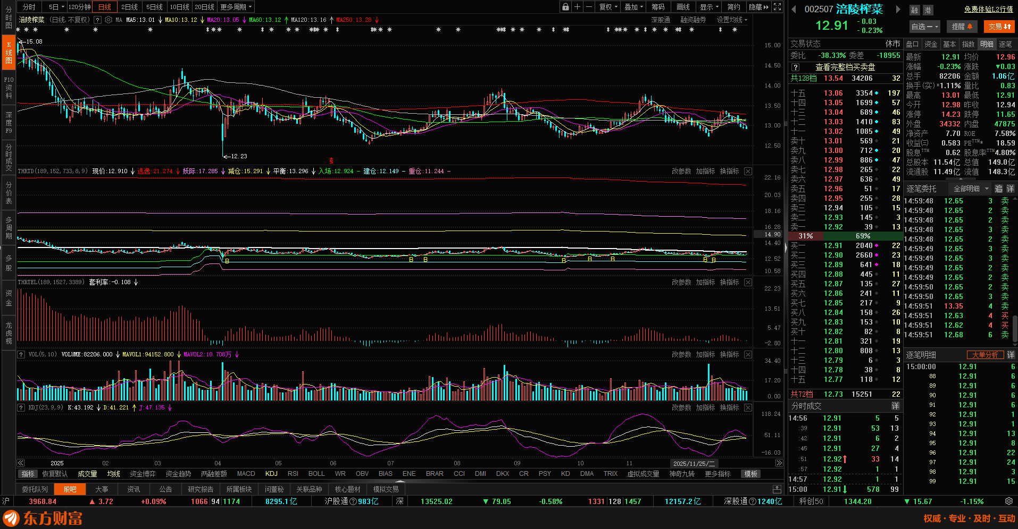1018x529 pixels.
Task: Click the orange 交易 button
Action: (x=999, y=27)
